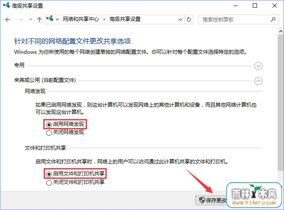This screenshot has height=210, width=284.
Task: Go up one level with the up arrow
Action: [x=39, y=20]
